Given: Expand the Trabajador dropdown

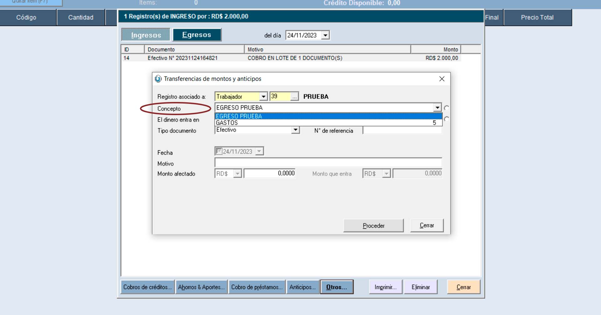Looking at the screenshot, I should coord(264,97).
